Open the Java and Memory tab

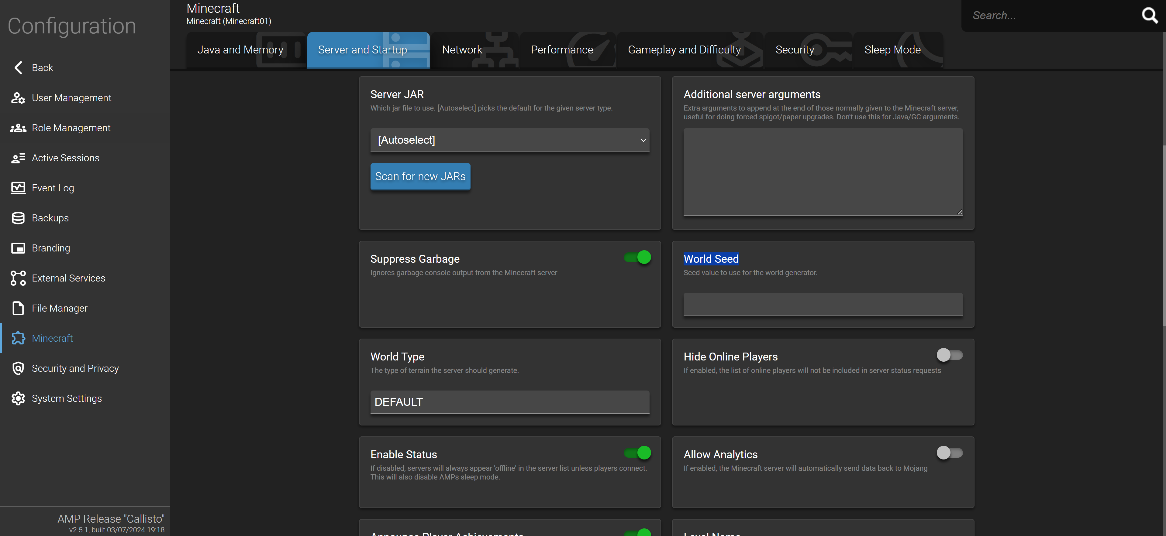(246, 50)
